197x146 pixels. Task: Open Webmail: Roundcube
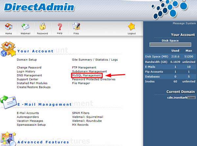(87, 121)
